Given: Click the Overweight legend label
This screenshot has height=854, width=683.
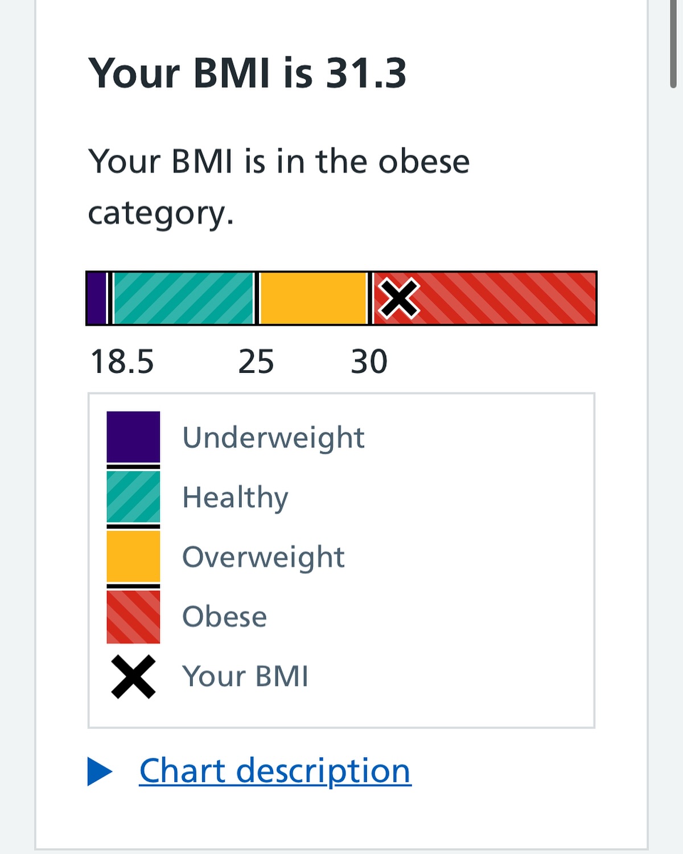Looking at the screenshot, I should pos(264,557).
